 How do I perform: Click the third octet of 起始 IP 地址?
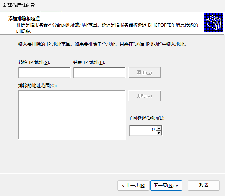pyautogui.click(x=51, y=73)
